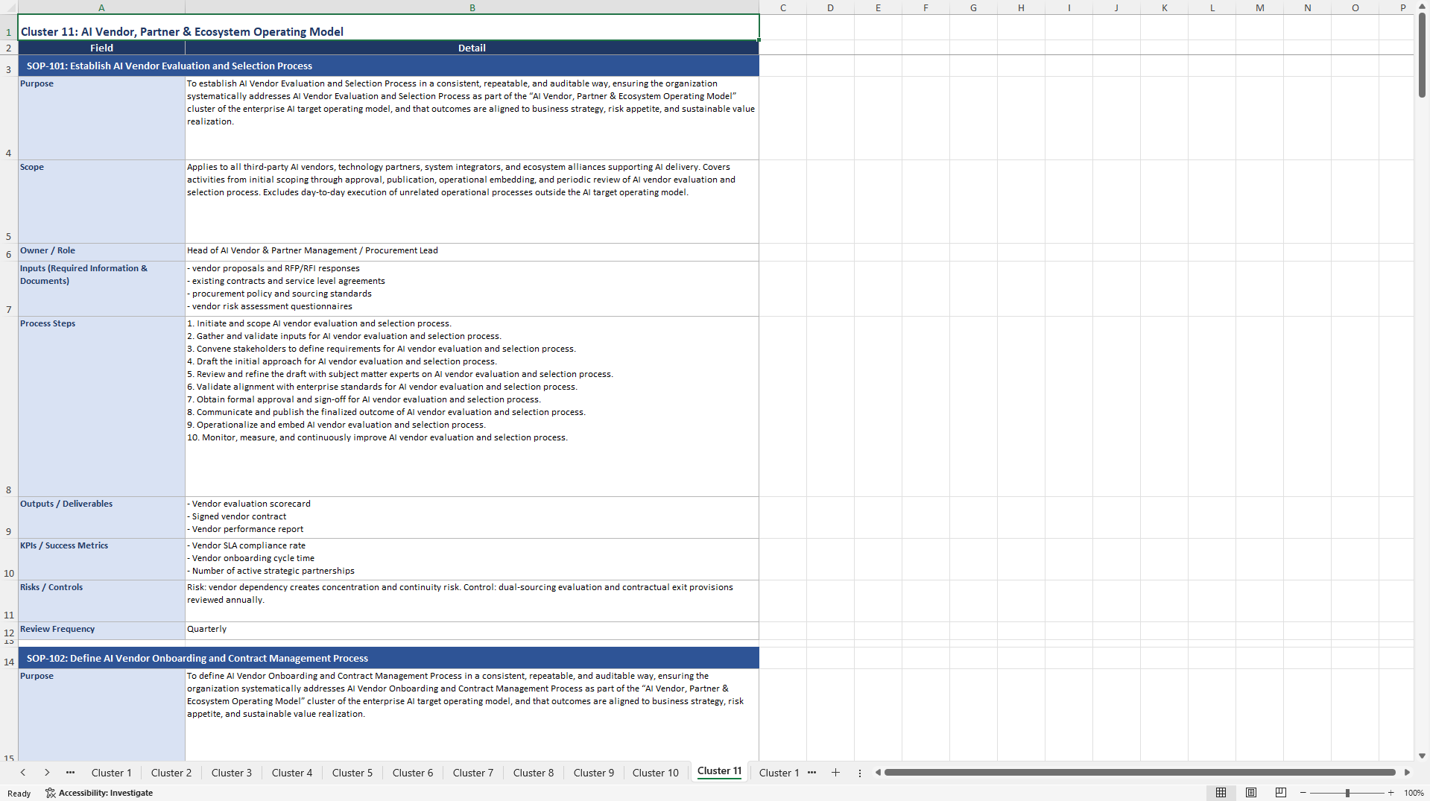Open Accessibility Investigate checker
Image resolution: width=1430 pixels, height=801 pixels.
click(x=99, y=793)
